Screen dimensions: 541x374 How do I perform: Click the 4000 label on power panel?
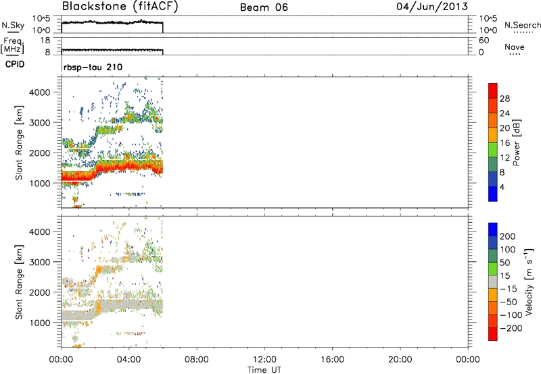click(40, 92)
